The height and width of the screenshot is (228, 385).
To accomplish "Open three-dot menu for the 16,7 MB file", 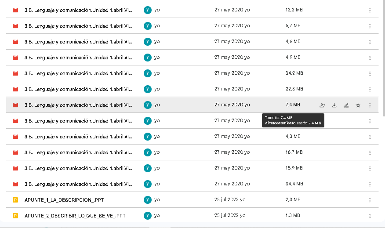I will 370,152.
